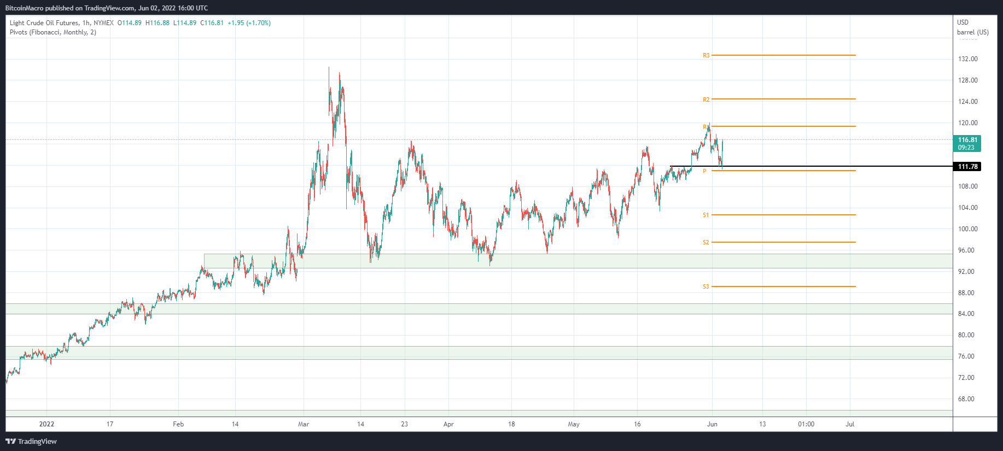
Task: Select the black horizontal line at 111.78
Action: pos(811,166)
